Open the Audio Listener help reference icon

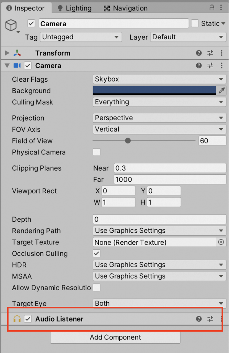click(199, 319)
